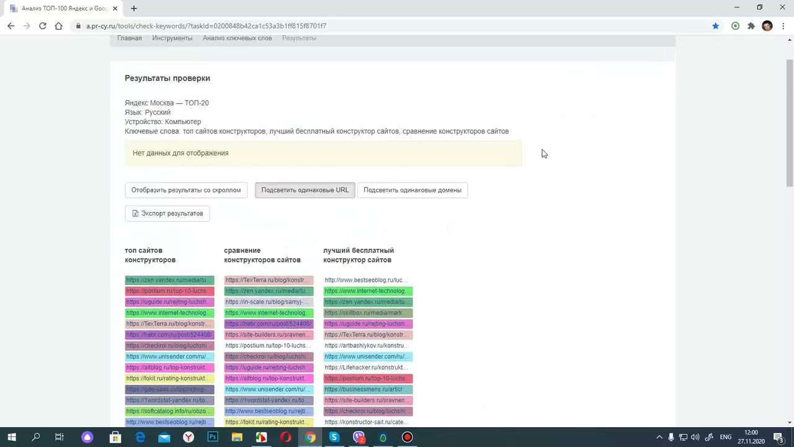The width and height of the screenshot is (794, 447).
Task: Reload the current page
Action: point(42,26)
